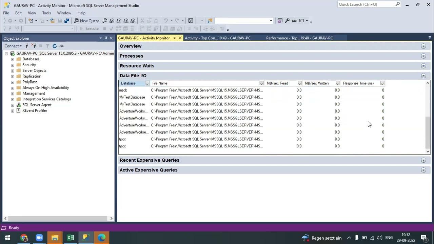Click Refresh icon in Object Explorer

point(54,46)
